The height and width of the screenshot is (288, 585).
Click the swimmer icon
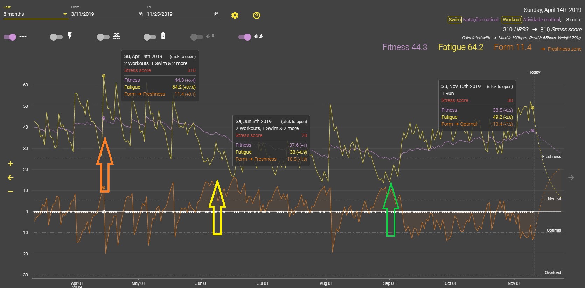tap(117, 36)
